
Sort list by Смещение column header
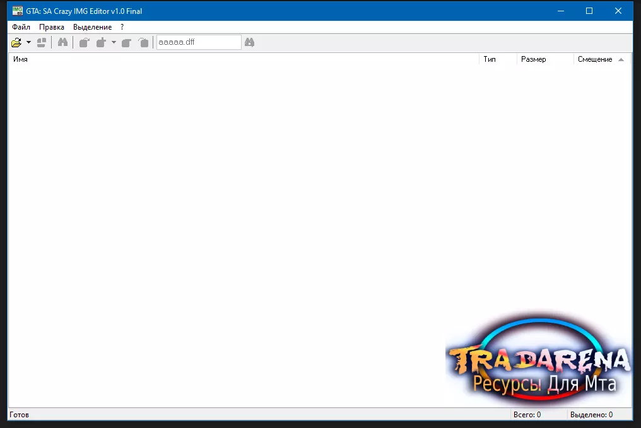coord(602,59)
